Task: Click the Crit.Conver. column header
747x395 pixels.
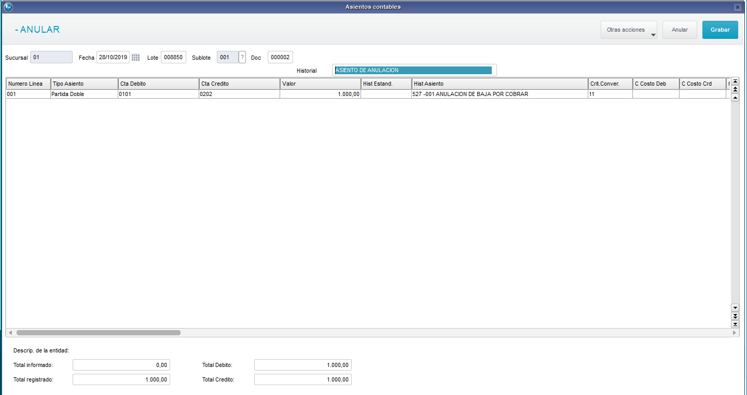Action: click(x=611, y=84)
